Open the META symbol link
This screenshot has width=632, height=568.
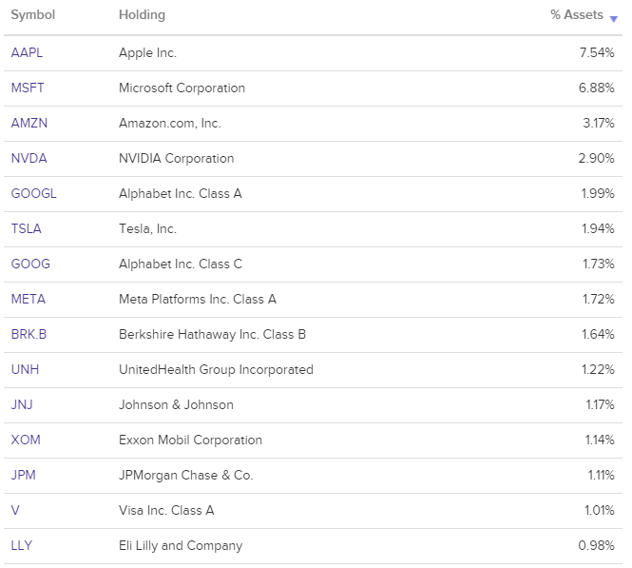coord(28,299)
